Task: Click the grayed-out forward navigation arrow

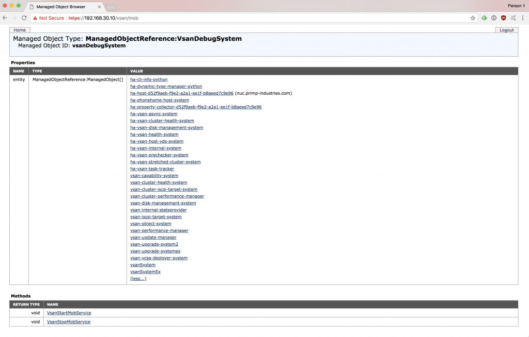Action: [14, 17]
